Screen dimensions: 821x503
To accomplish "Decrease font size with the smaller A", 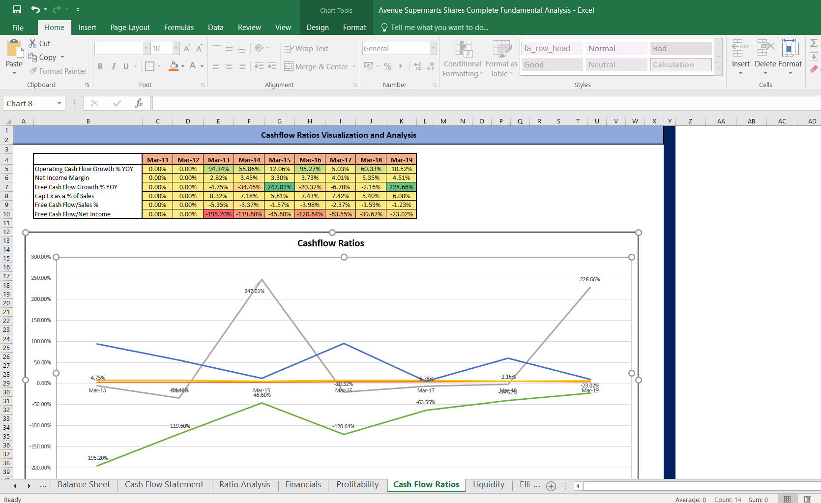I will tap(199, 48).
